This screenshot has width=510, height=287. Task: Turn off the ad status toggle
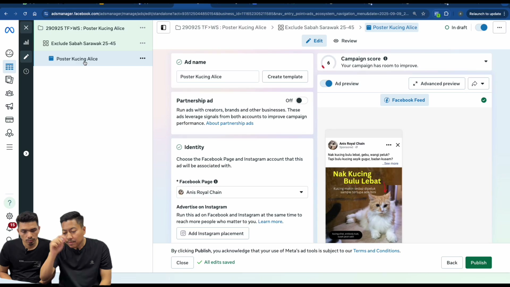click(481, 27)
